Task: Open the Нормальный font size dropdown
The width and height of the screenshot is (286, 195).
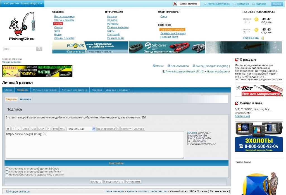Action: (x=81, y=129)
